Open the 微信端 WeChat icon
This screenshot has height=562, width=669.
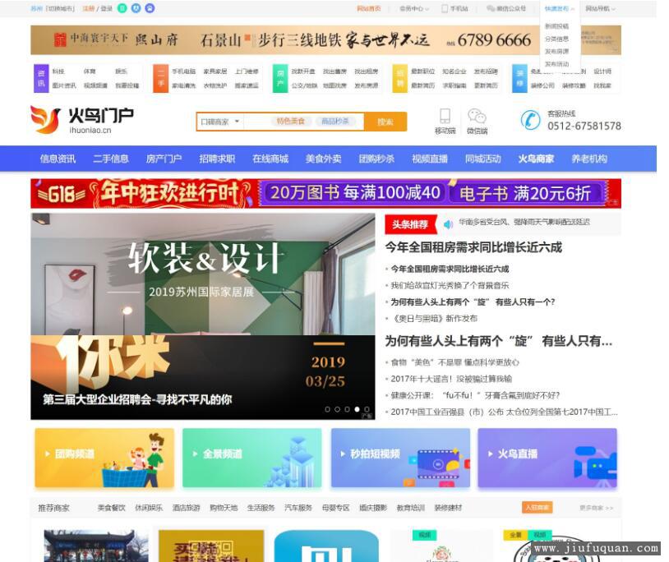point(477,116)
